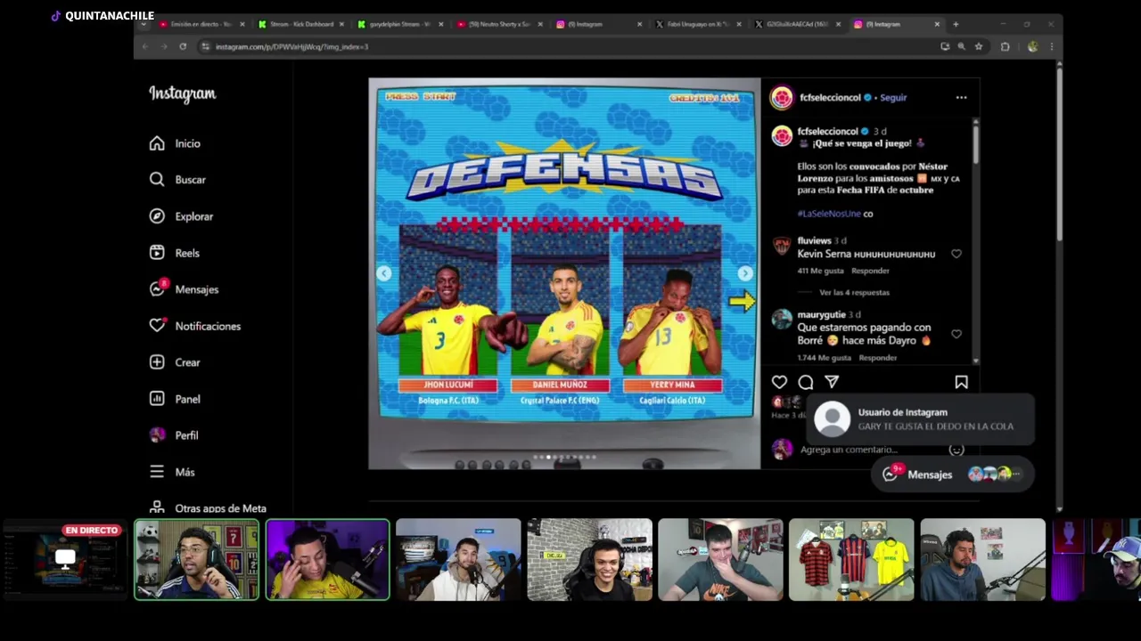Go to next carousel image

point(745,273)
